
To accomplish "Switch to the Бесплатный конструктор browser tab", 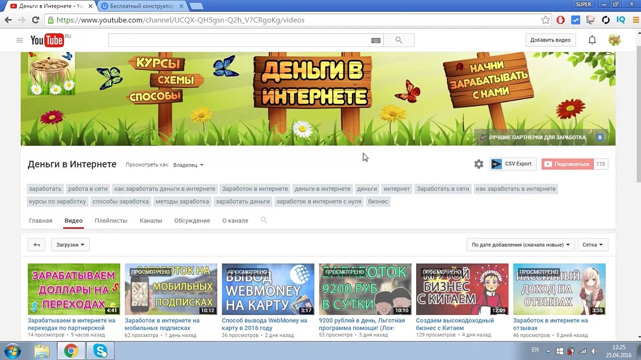I will point(142,6).
